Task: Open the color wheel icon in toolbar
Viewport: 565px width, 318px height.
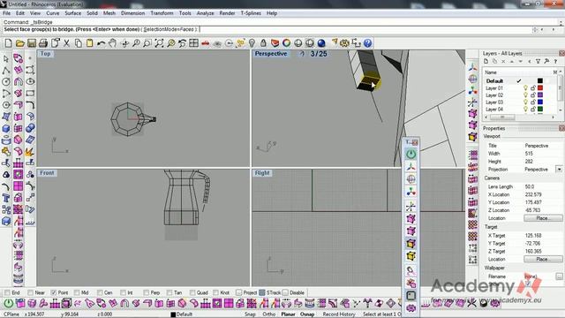Action: coord(286,43)
